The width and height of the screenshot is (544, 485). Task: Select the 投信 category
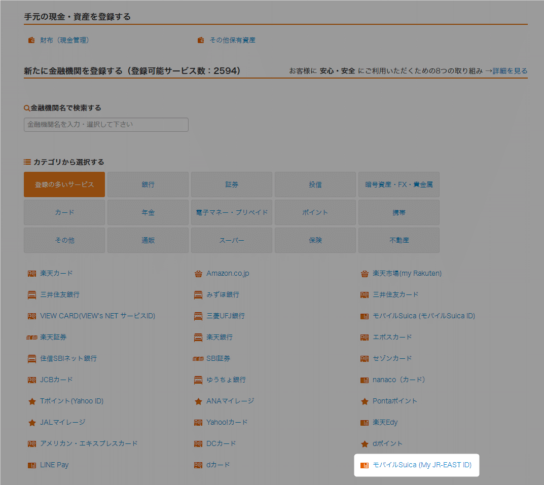[315, 184]
